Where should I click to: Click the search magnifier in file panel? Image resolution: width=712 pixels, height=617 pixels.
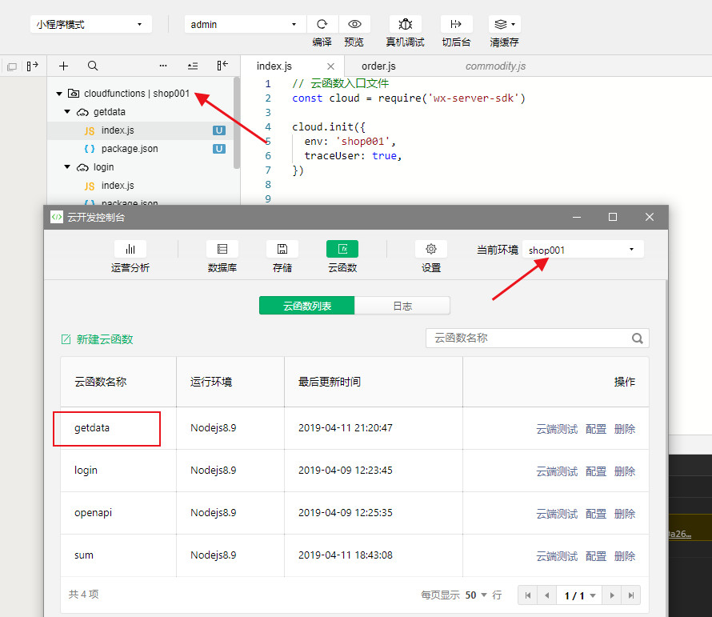(x=93, y=66)
